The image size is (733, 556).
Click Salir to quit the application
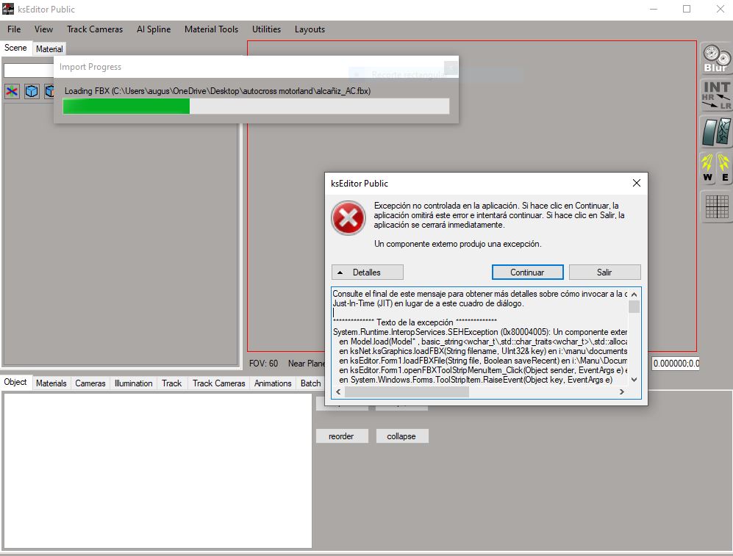pyautogui.click(x=604, y=272)
